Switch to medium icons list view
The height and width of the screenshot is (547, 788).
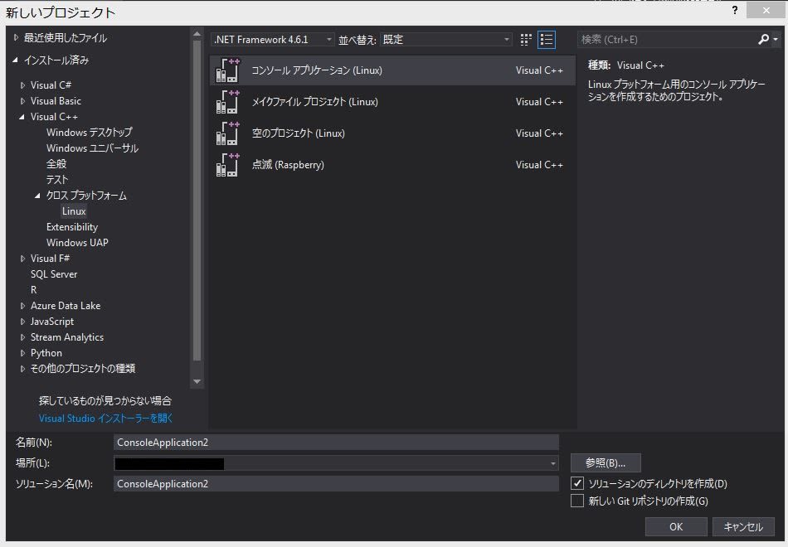547,40
